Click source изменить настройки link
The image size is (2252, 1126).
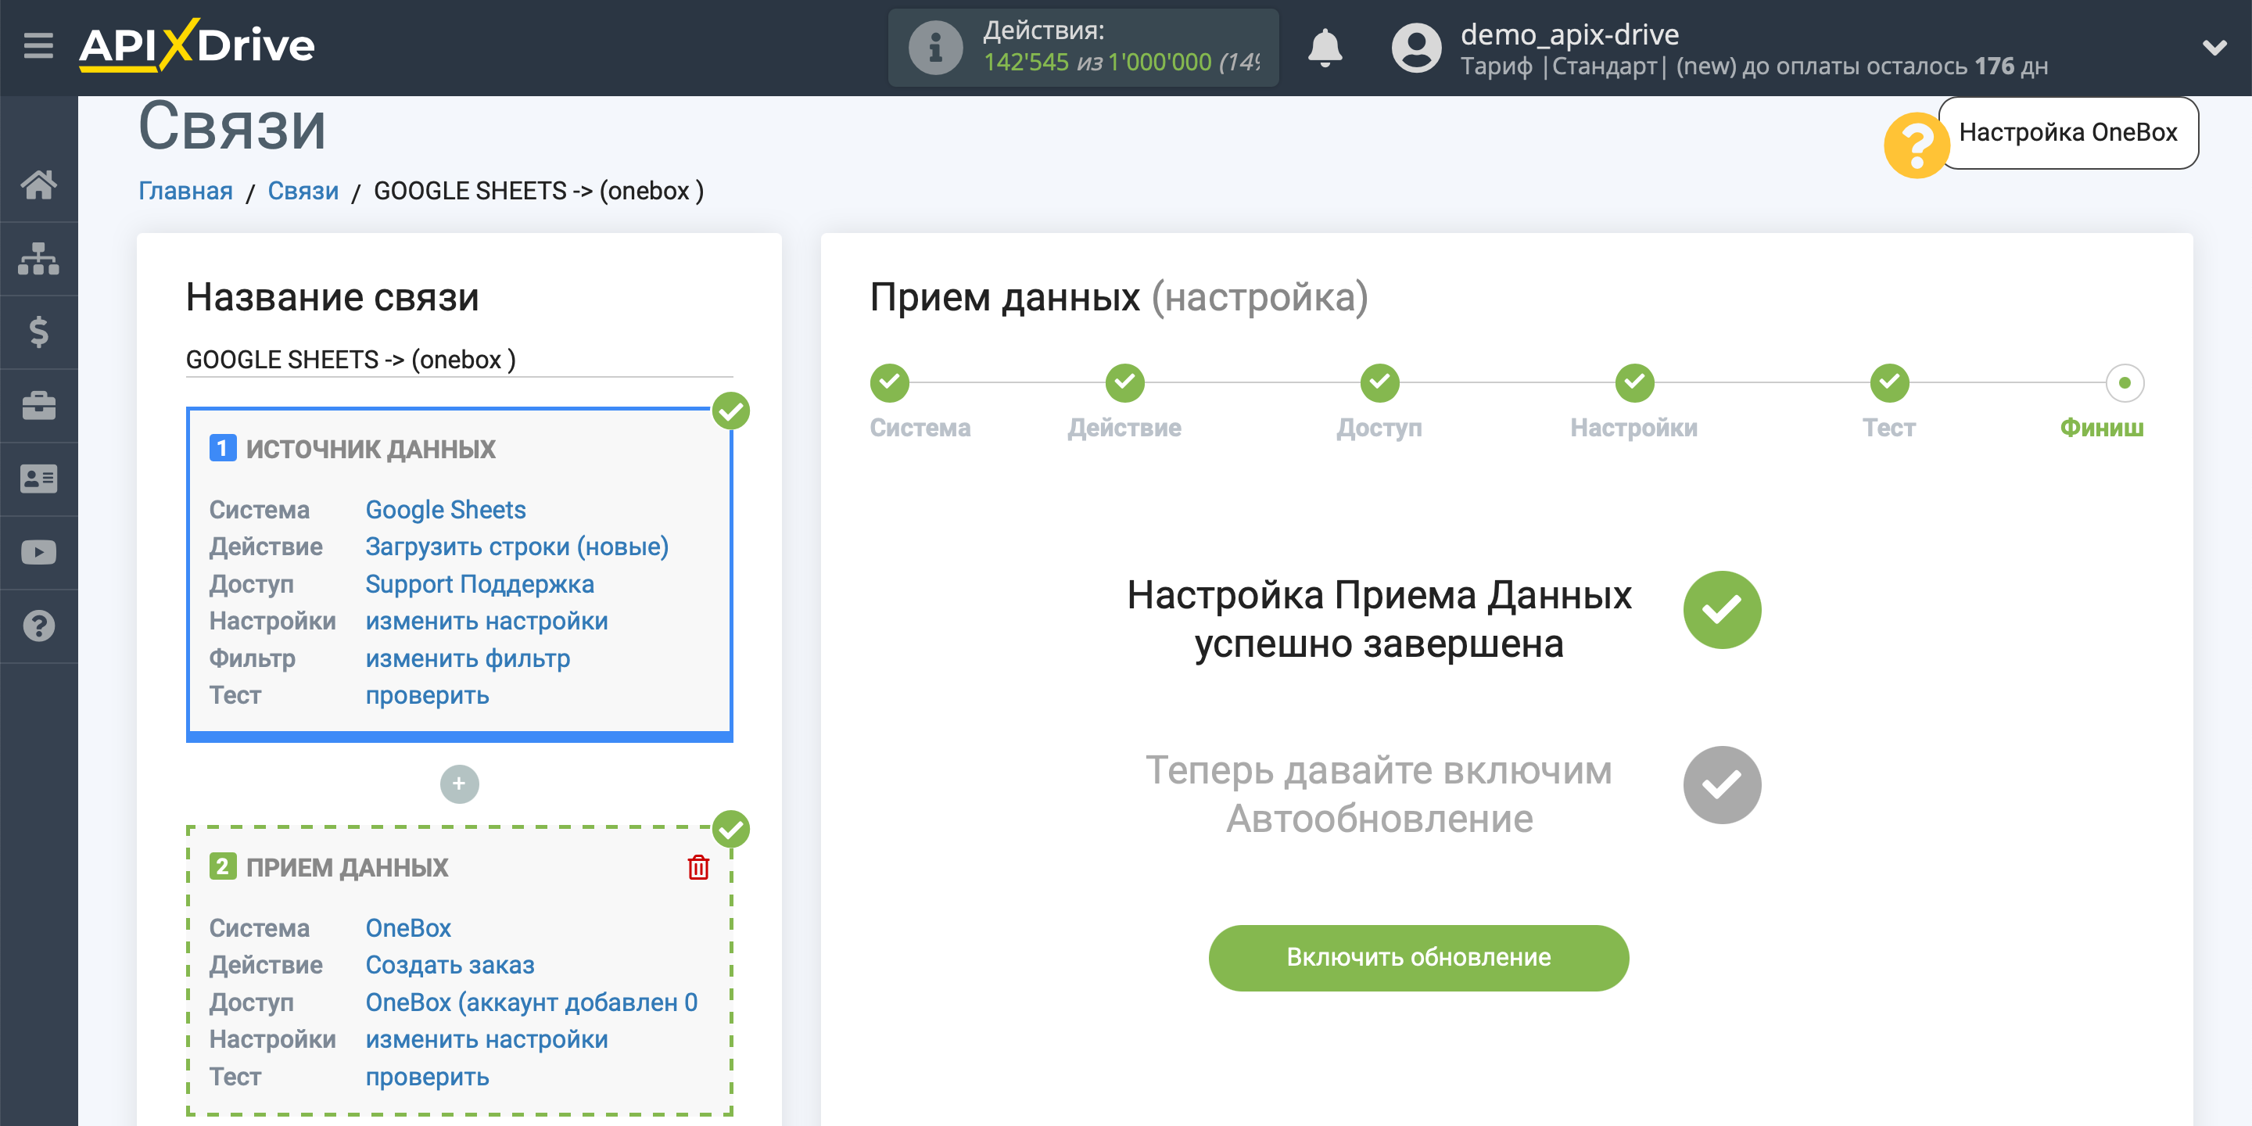click(x=486, y=621)
